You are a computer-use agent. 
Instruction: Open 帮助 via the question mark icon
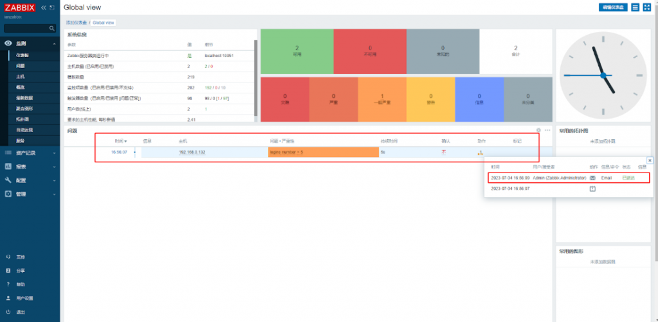point(8,284)
